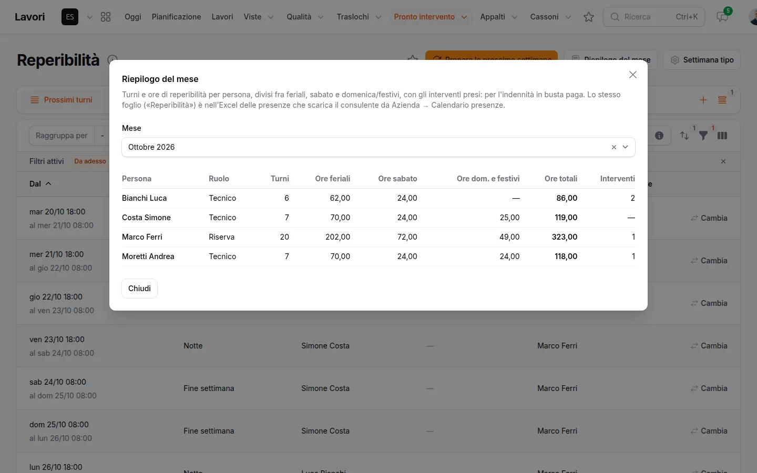Expand the Appalti dropdown menu

tap(499, 17)
